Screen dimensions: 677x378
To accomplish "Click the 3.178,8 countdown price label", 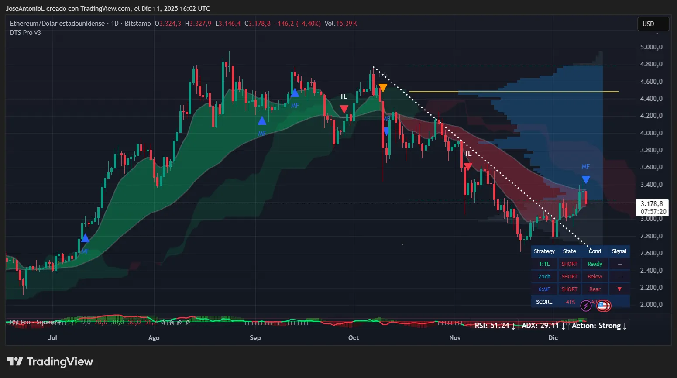I will [652, 208].
